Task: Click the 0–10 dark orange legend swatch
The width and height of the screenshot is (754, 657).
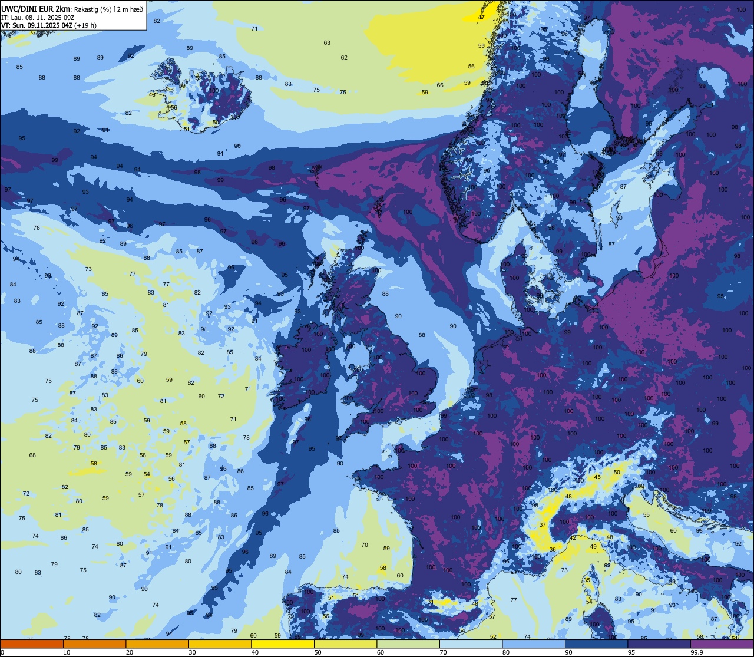Action: 32,643
